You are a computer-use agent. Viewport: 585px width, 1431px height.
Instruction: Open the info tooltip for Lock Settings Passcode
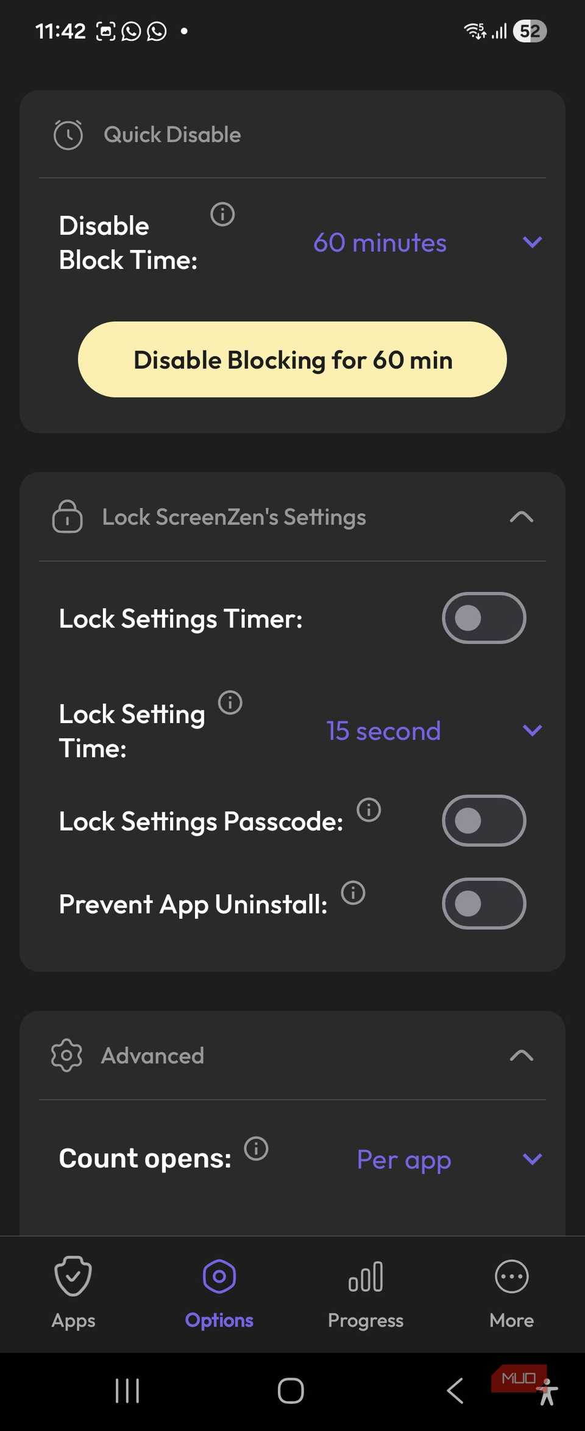[368, 810]
